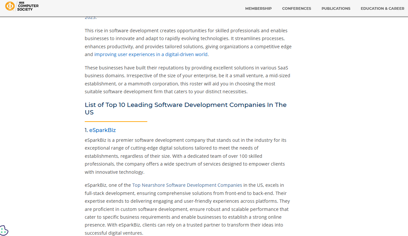This screenshot has width=408, height=236.
Task: Click the Computer Society logo text
Action: [28, 6]
